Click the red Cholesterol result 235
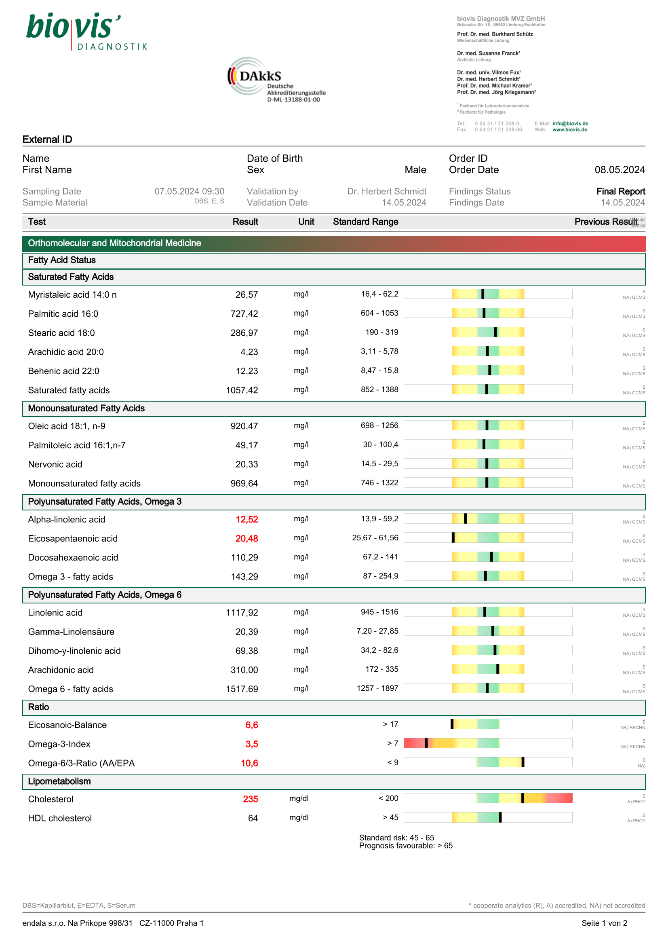 point(250,799)
